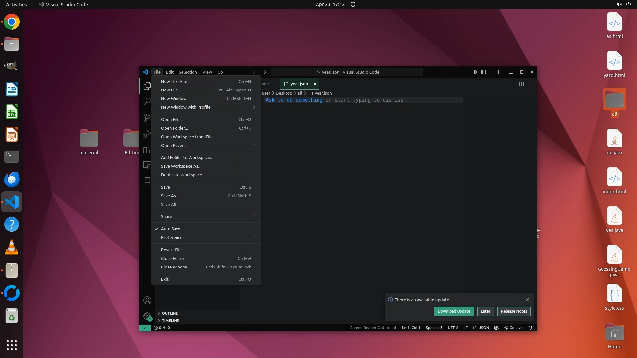Toggle primary side bar visibility icon
The image size is (637, 358).
point(483,72)
